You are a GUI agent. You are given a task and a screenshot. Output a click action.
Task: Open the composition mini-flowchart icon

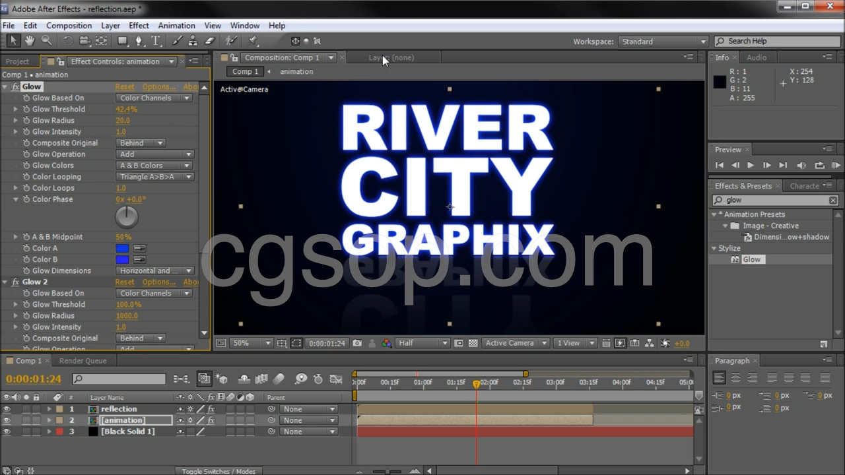click(182, 379)
